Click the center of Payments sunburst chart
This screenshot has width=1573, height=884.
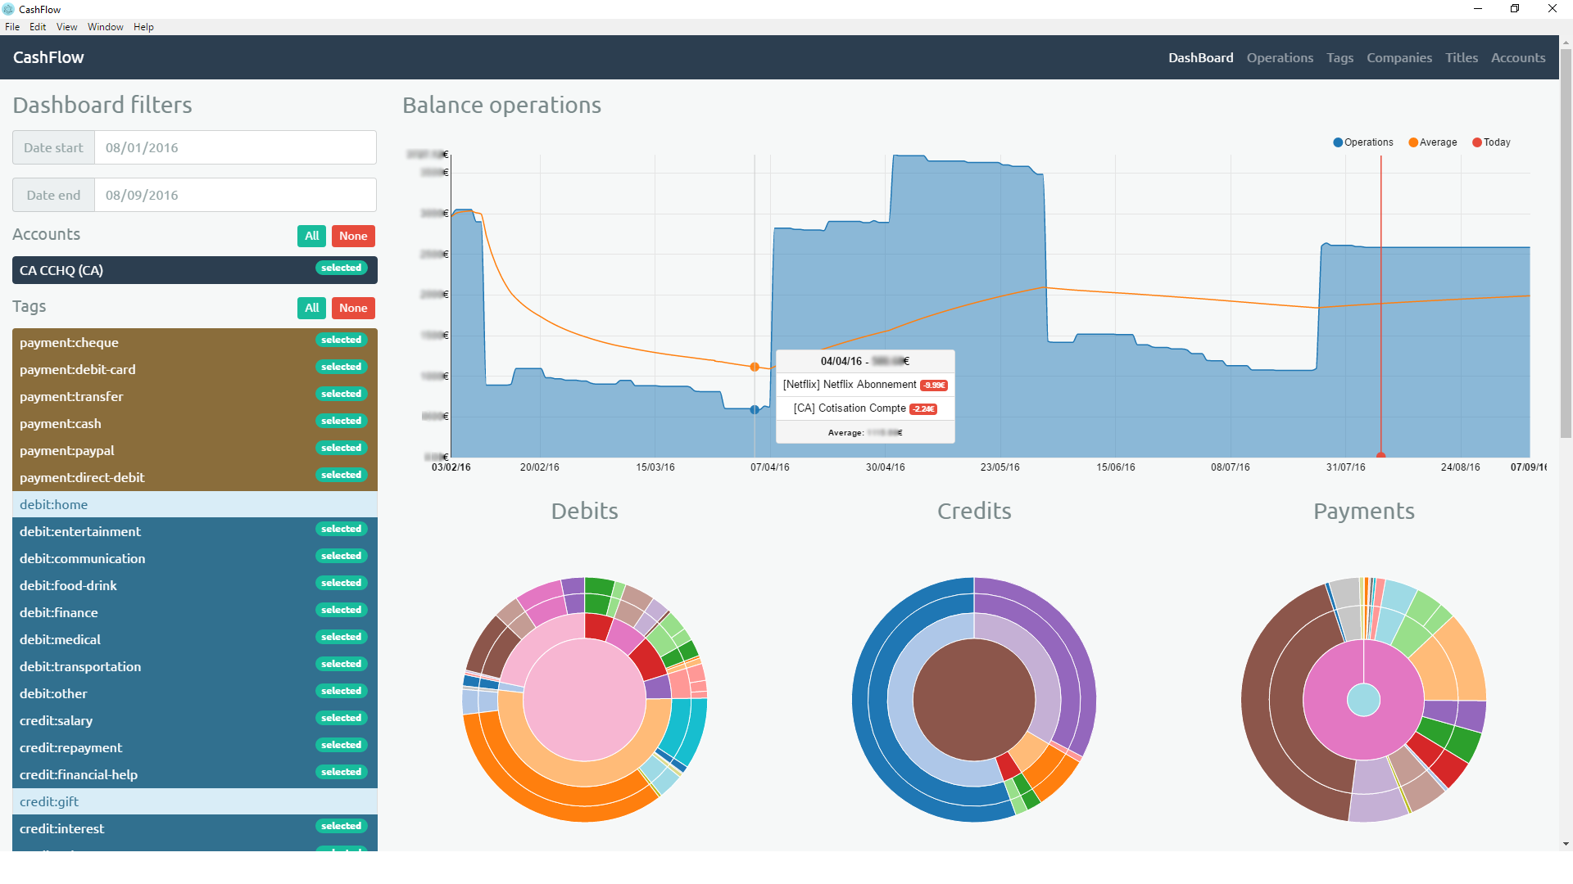point(1363,700)
